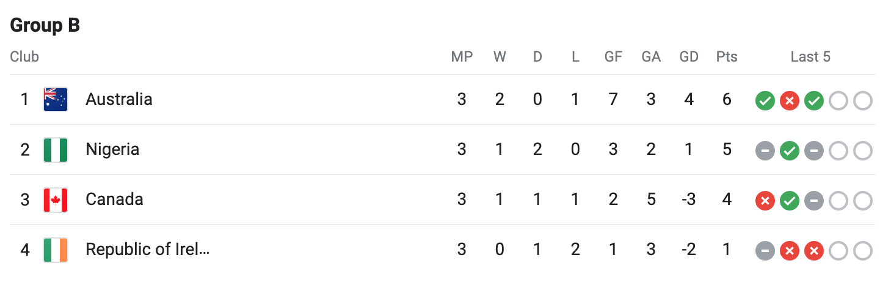
Task: Click the Republic of Ireland flag icon
Action: tap(56, 250)
